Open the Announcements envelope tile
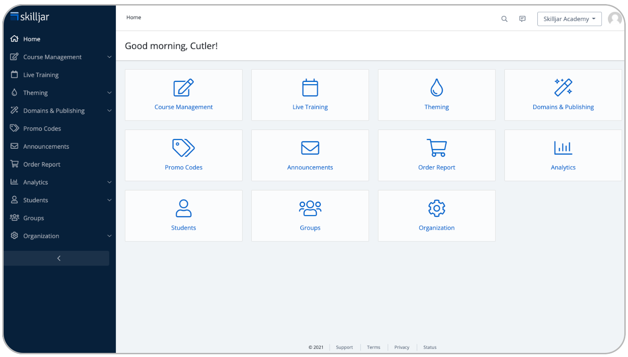Viewport: 628px width, 357px height. click(x=310, y=155)
